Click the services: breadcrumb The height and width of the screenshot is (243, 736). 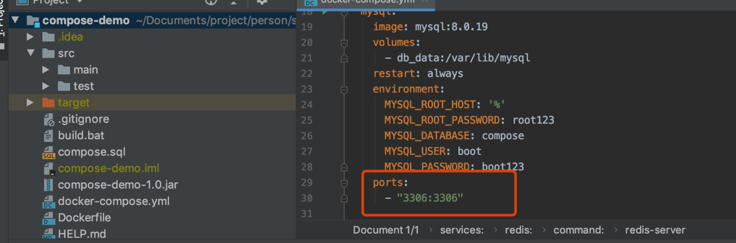(461, 230)
